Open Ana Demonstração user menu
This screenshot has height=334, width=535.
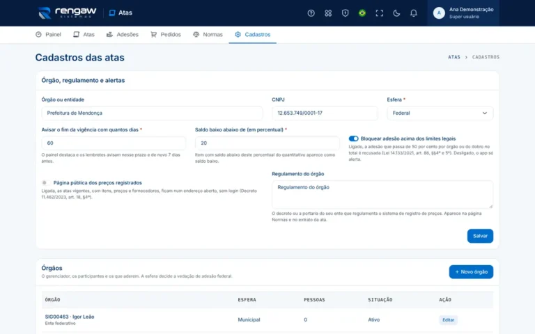pyautogui.click(x=463, y=13)
